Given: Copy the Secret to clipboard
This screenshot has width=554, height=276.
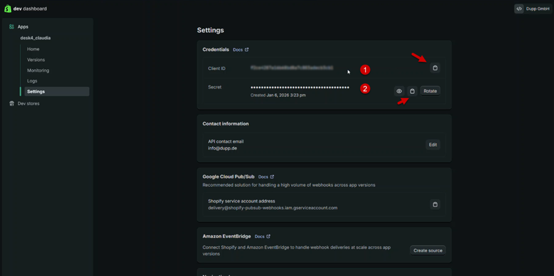Looking at the screenshot, I should tap(412, 91).
